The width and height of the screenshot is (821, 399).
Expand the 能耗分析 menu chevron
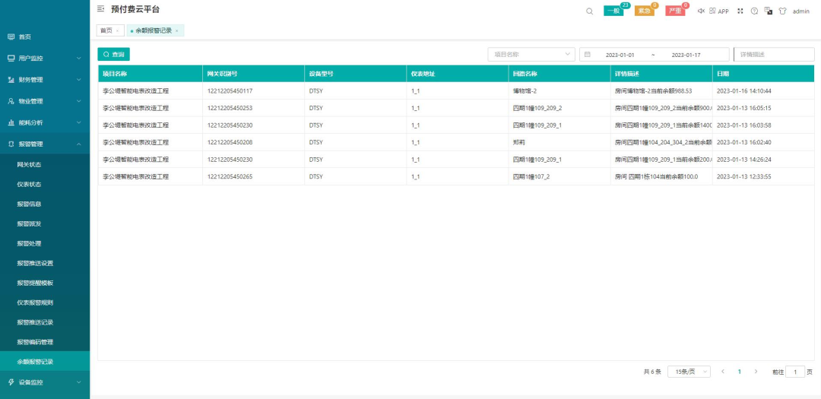79,122
